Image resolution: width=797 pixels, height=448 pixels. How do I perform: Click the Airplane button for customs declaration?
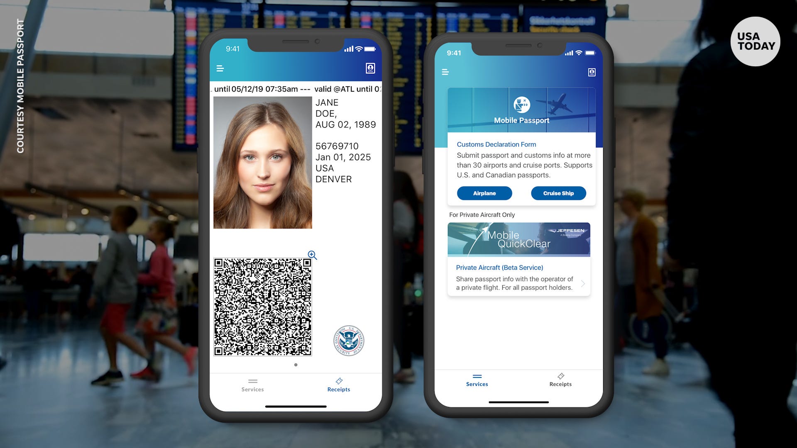485,193
